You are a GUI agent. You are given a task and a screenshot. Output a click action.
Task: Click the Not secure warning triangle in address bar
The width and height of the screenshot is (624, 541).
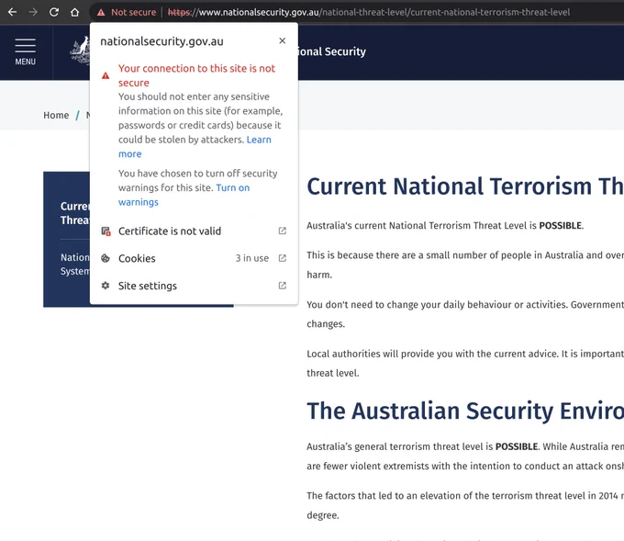[101, 13]
